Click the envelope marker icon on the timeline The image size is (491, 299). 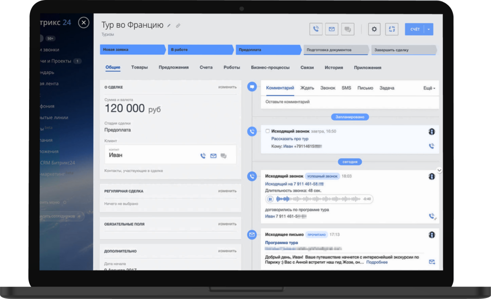point(252,235)
